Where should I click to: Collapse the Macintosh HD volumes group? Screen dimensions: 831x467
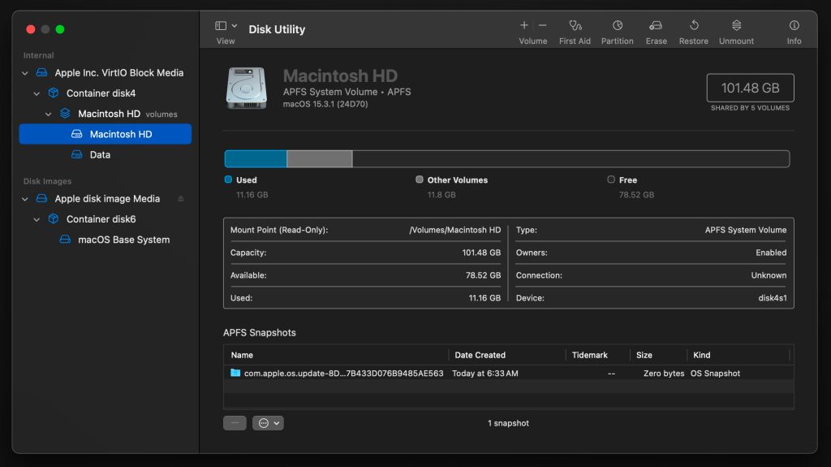point(49,115)
